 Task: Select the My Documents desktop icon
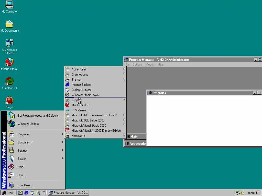pos(9,26)
